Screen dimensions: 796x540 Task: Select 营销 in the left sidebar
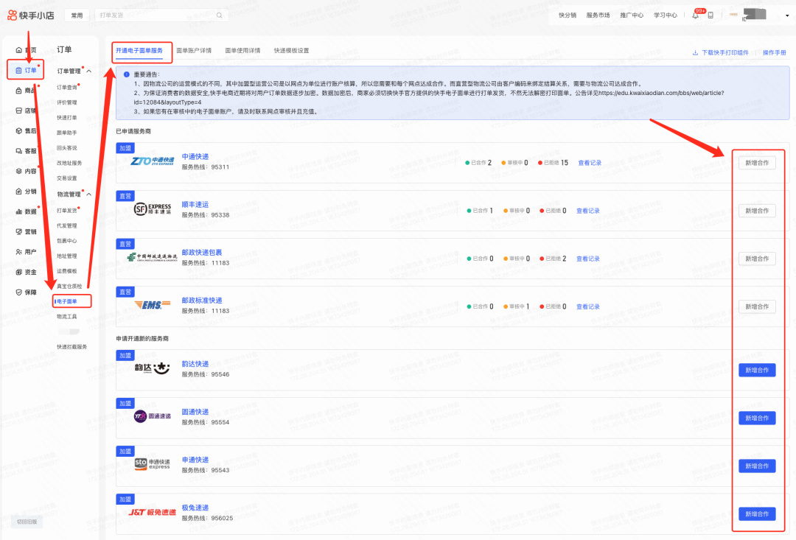(26, 231)
